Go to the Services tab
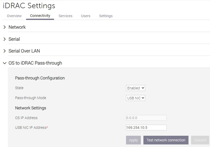Image resolution: width=210 pixels, height=147 pixels. coord(66,16)
